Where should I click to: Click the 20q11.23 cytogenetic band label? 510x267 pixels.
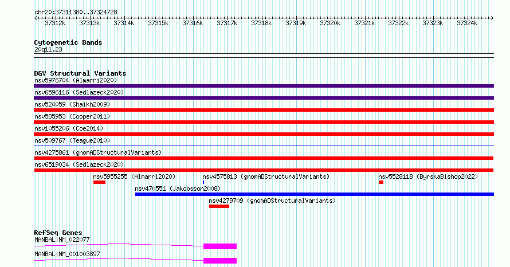click(x=48, y=50)
